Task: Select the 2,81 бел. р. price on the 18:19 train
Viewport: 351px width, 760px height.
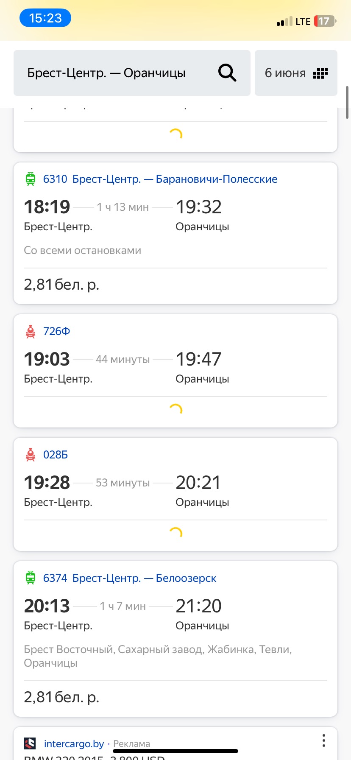Action: tap(61, 285)
